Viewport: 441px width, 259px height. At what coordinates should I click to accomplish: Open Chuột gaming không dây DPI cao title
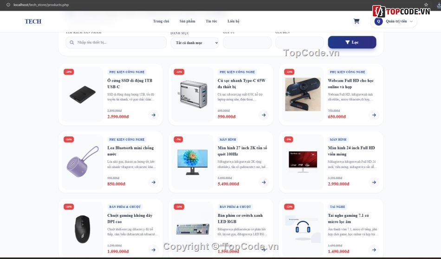click(130, 218)
